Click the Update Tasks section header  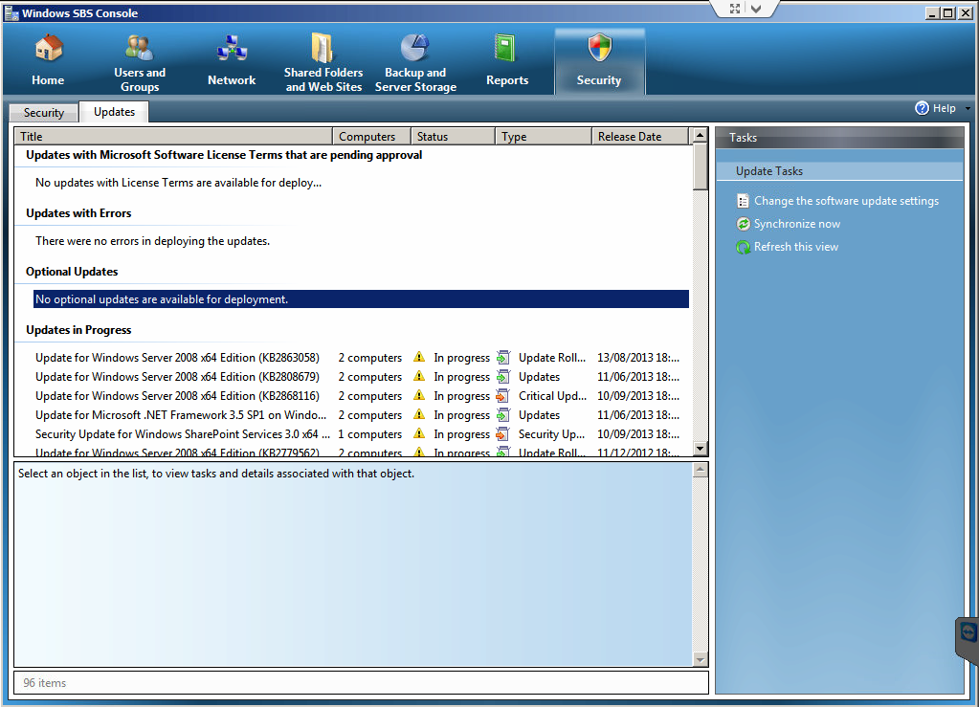839,171
